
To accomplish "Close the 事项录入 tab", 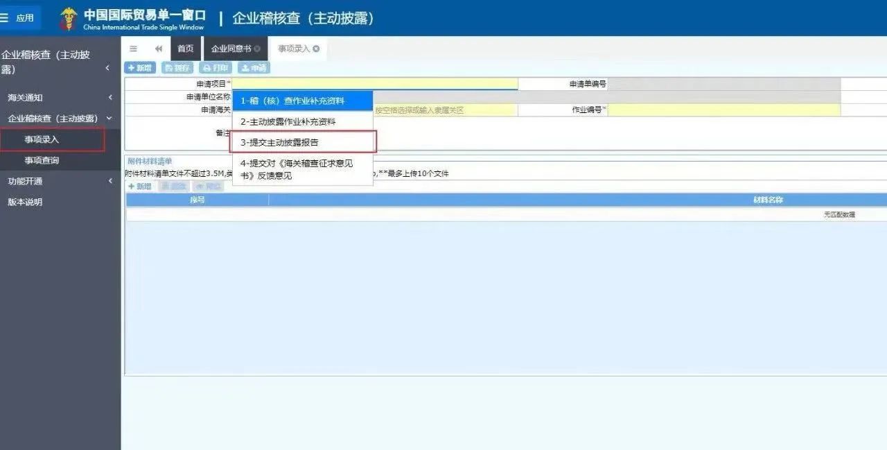I will click(317, 49).
